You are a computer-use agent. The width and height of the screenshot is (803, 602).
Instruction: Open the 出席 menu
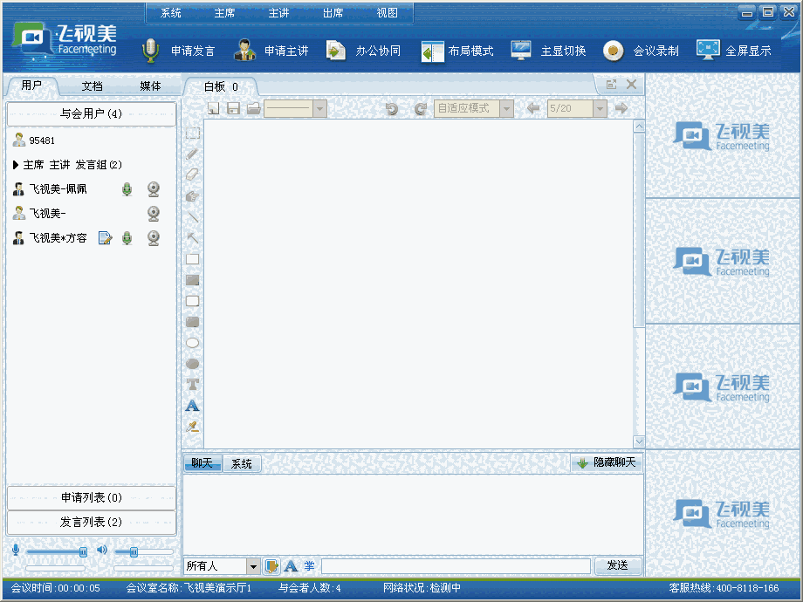pos(333,13)
